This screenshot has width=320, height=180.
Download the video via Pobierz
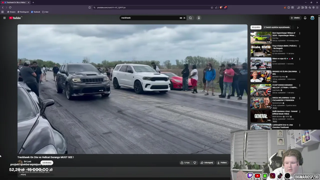[222, 162]
